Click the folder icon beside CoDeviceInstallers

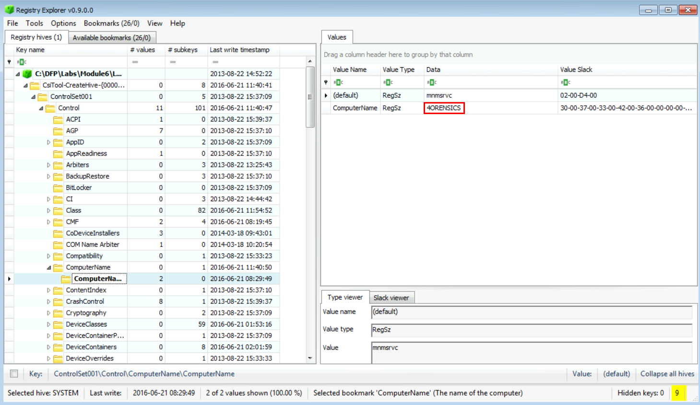click(x=58, y=233)
